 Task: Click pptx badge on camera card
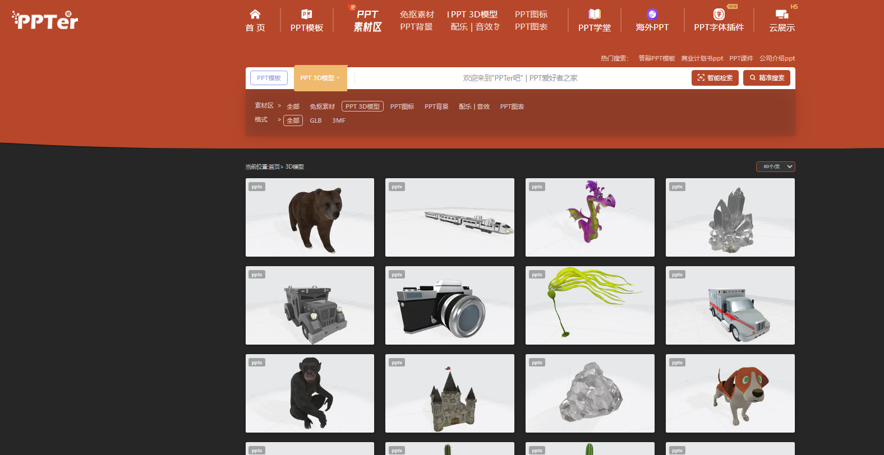(397, 275)
